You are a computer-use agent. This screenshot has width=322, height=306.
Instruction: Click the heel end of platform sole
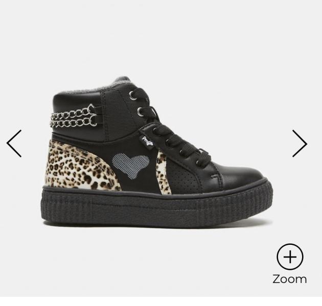54,204
